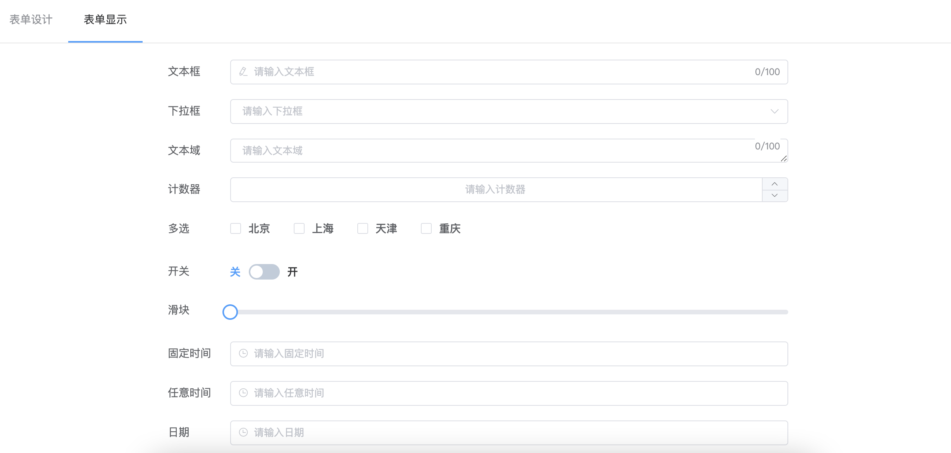The height and width of the screenshot is (453, 951).
Task: Check the 重庆 checkbox
Action: click(426, 228)
